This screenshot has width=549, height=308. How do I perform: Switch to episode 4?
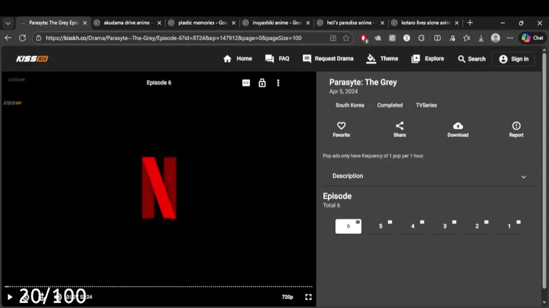413,226
